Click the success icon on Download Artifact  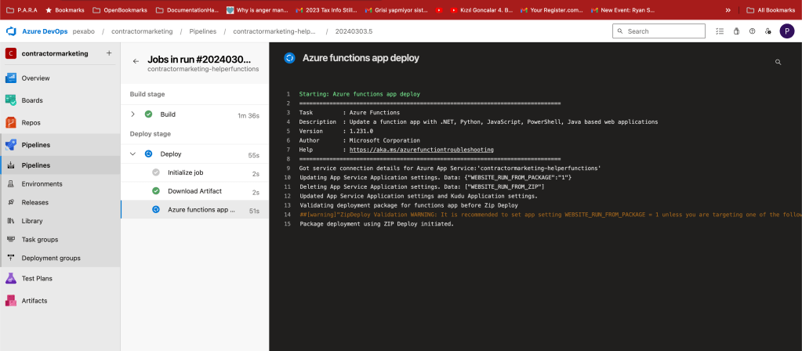click(156, 191)
